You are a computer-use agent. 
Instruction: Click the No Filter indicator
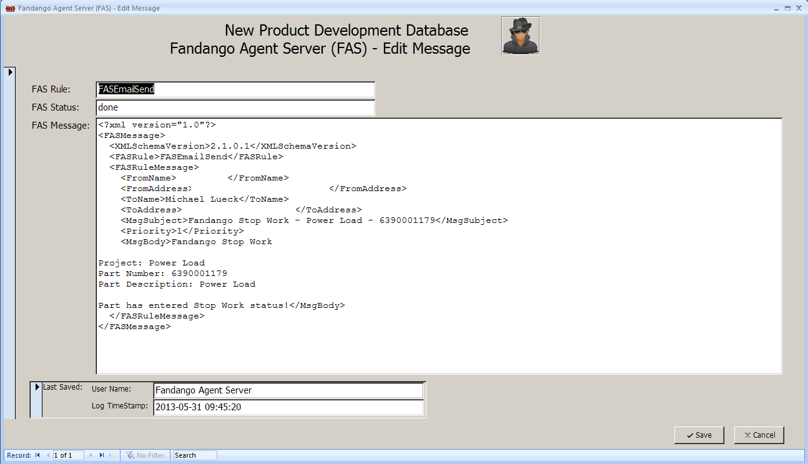pyautogui.click(x=146, y=455)
